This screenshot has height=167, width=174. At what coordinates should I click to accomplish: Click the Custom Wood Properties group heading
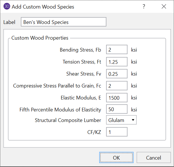click(40, 38)
